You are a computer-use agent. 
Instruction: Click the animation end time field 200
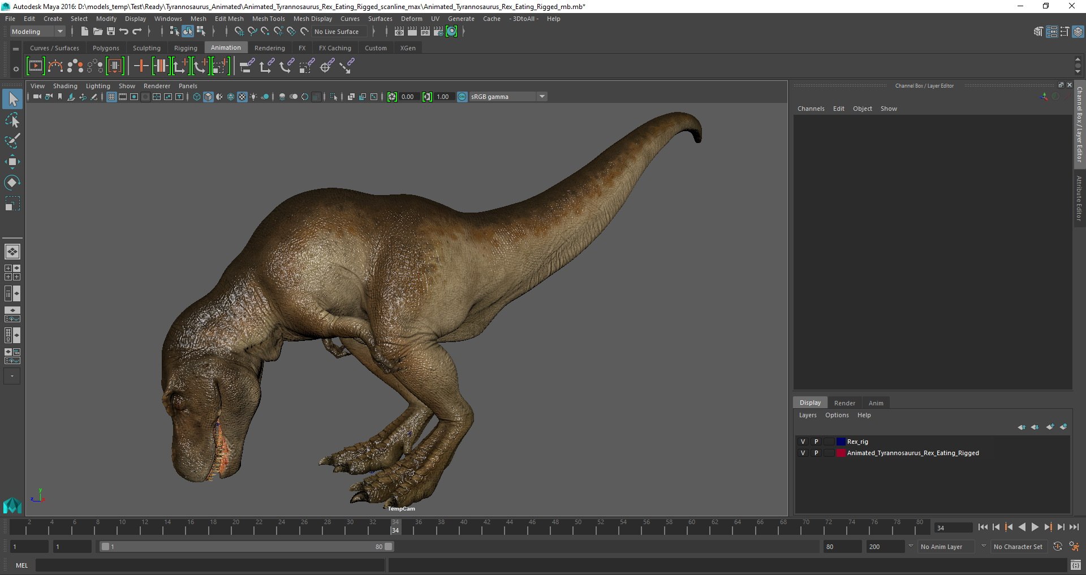pos(885,547)
